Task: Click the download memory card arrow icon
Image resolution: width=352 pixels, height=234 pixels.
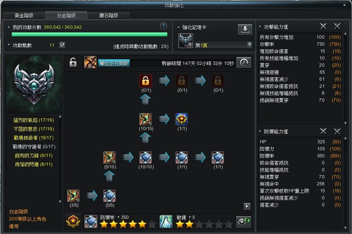Action: point(245,29)
